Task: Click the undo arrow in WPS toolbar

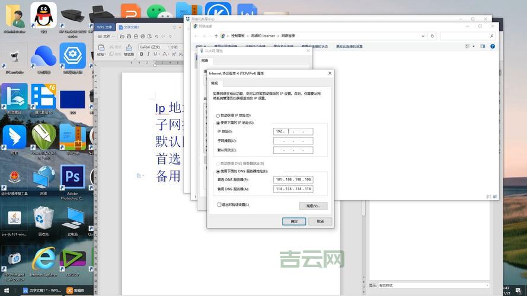Action: [x=156, y=36]
